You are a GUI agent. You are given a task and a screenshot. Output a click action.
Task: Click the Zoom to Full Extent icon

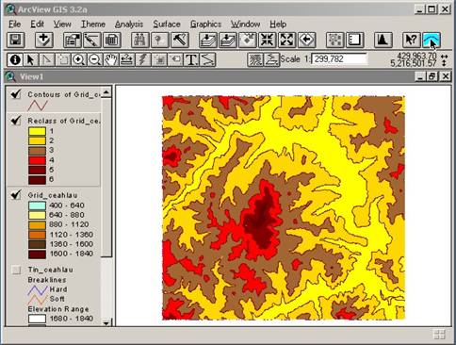coord(208,40)
